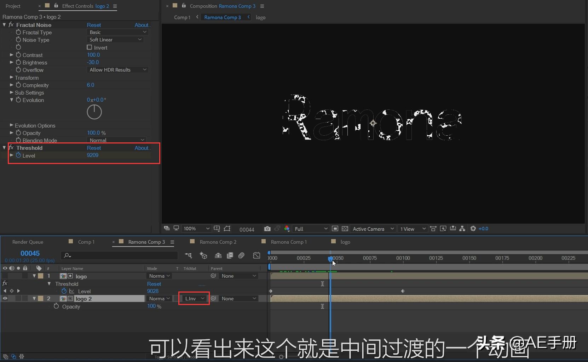Click Reset on the Threshold effect
The width and height of the screenshot is (588, 362).
click(x=94, y=148)
